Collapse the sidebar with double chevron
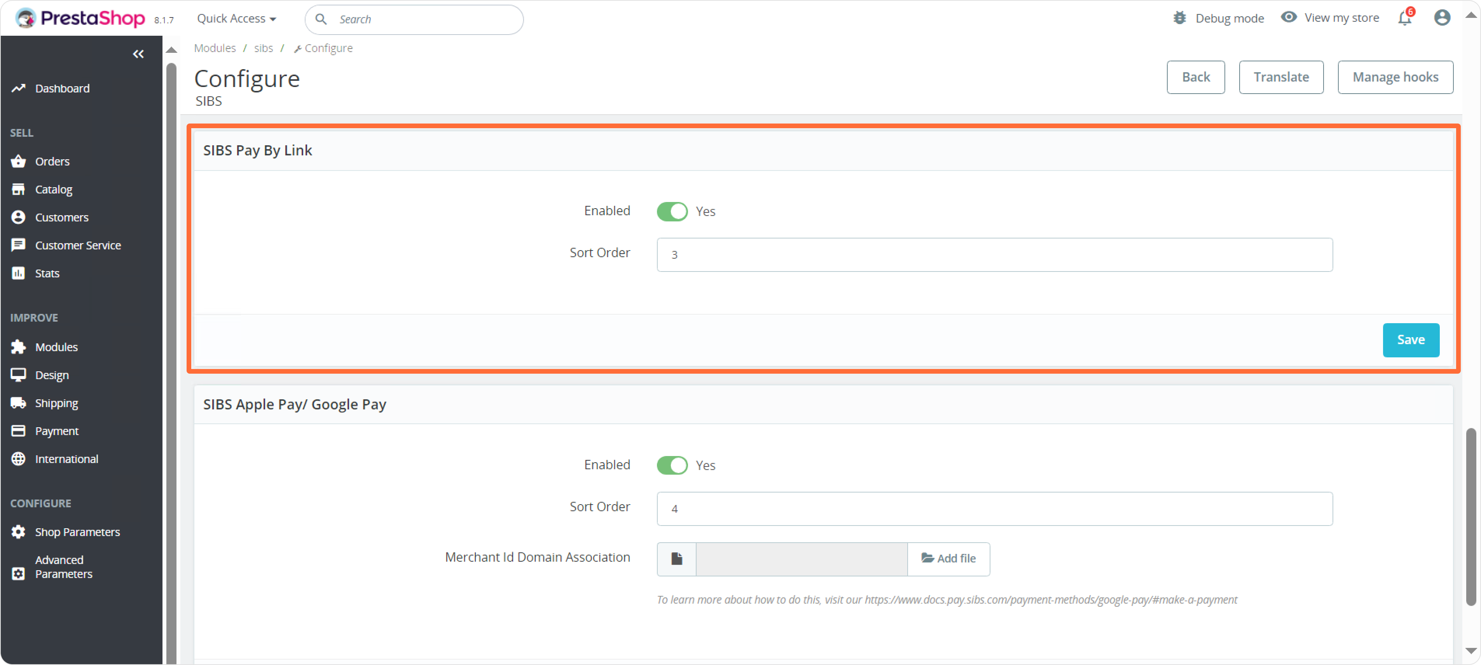 tap(138, 54)
